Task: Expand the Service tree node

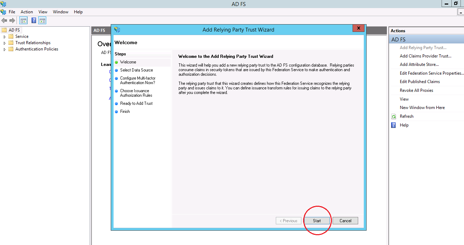Action: point(5,36)
